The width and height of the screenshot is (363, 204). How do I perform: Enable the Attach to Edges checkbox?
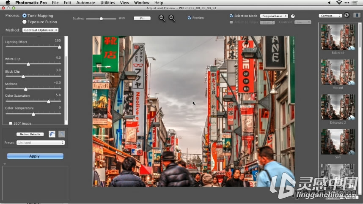tap(231, 22)
